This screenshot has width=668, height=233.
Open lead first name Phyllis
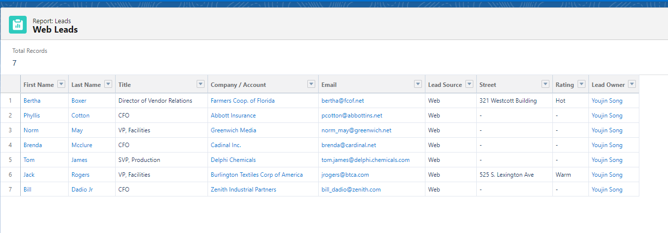pos(32,116)
